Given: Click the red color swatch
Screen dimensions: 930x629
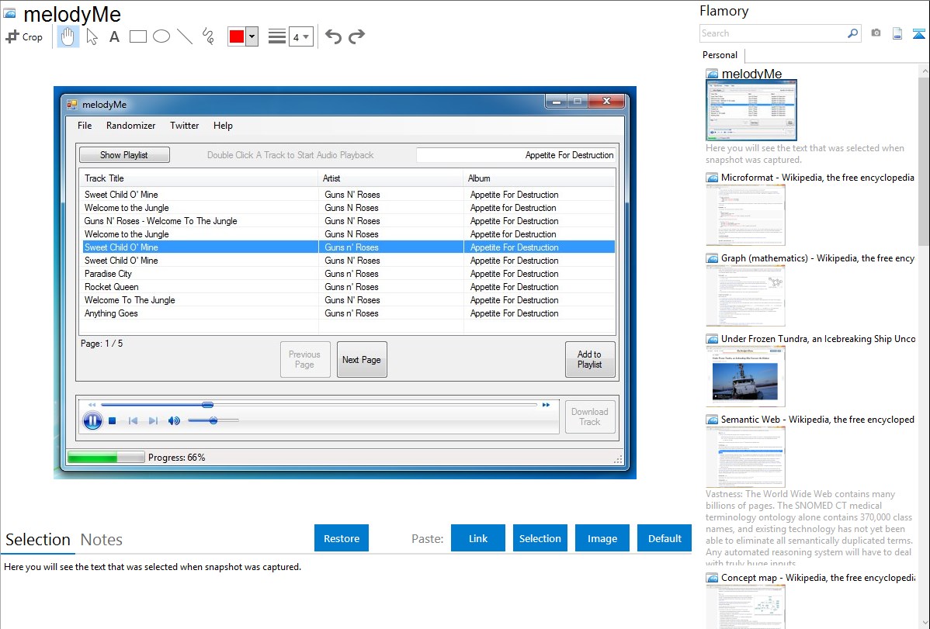Looking at the screenshot, I should [x=237, y=36].
